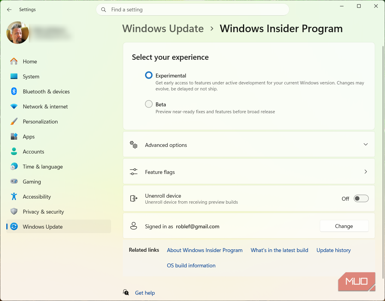The image size is (385, 301).
Task: Click the back arrow icon
Action: 9,10
